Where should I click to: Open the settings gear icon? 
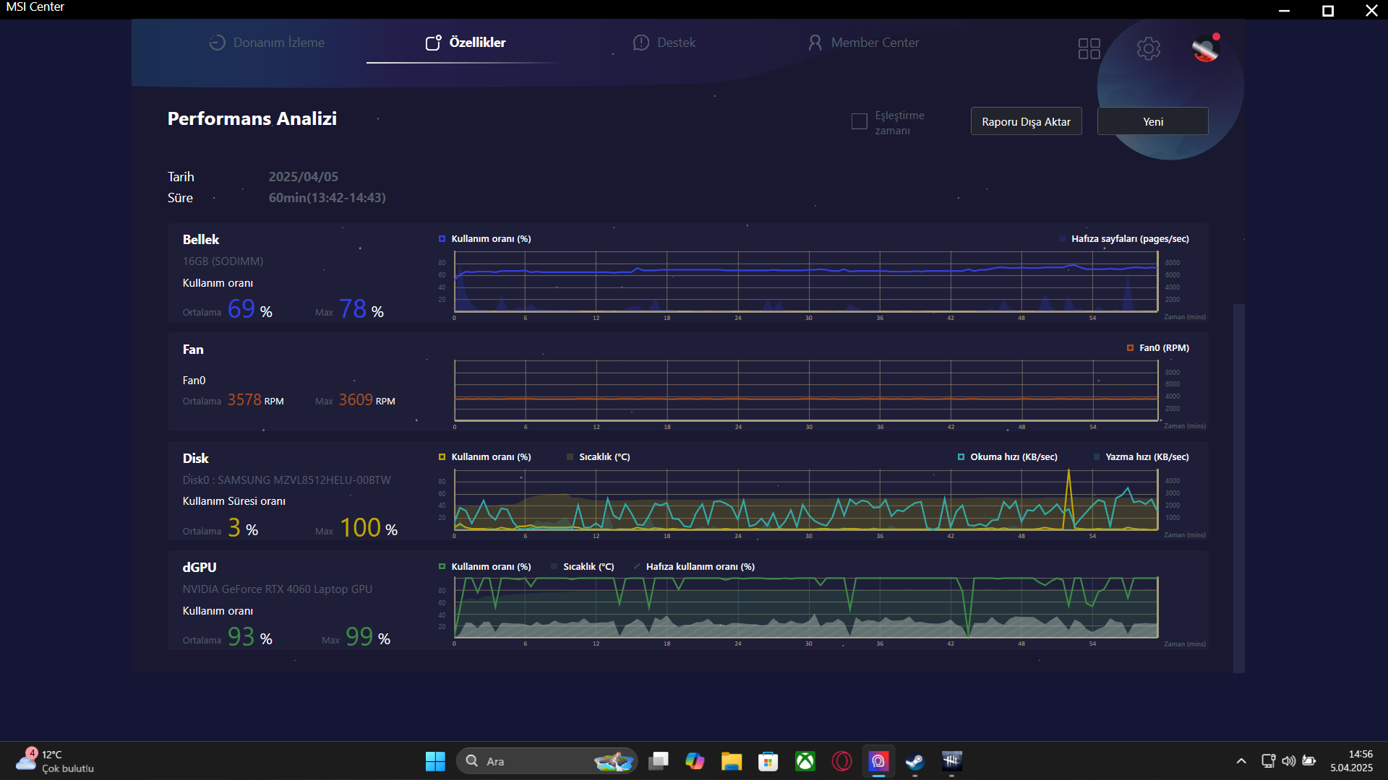[1148, 48]
